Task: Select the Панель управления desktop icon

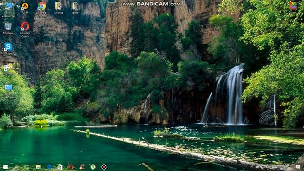Action: click(x=8, y=91)
